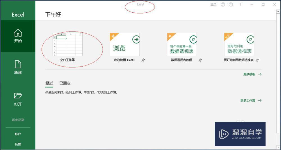281x150 pixels.
Task: Send a smile with happy face icon
Action: click(x=223, y=4)
